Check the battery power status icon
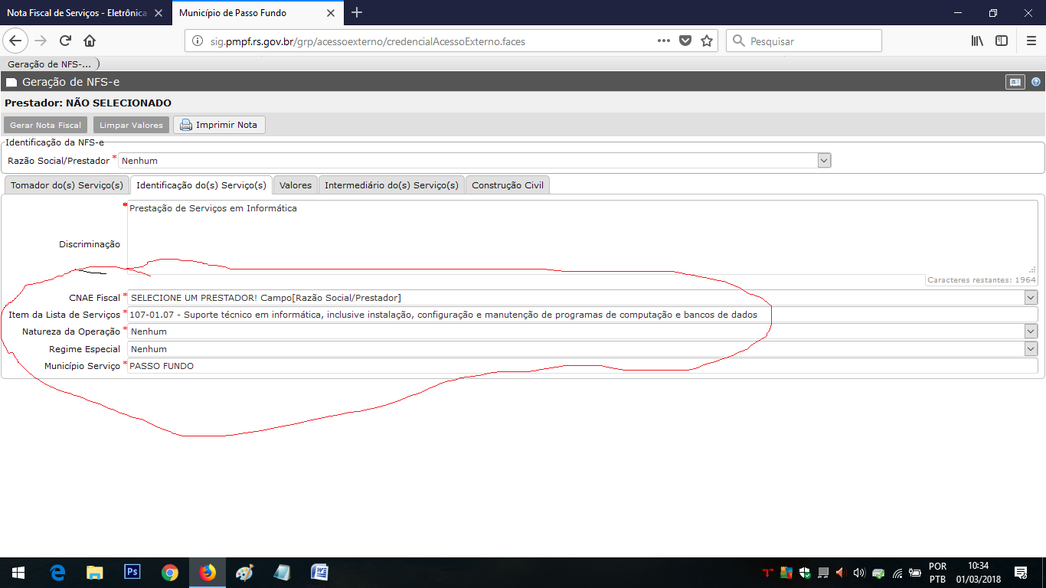Image resolution: width=1046 pixels, height=588 pixels. [915, 573]
